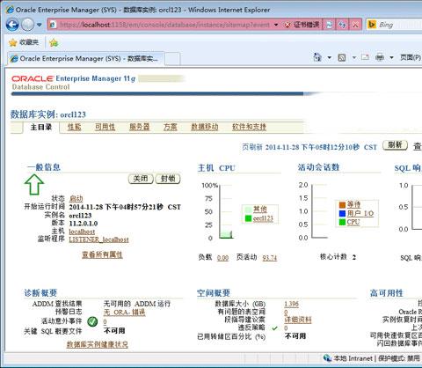Click the orange 等待 legend swatch
Image resolution: width=422 pixels, height=368 pixels.
[342, 205]
